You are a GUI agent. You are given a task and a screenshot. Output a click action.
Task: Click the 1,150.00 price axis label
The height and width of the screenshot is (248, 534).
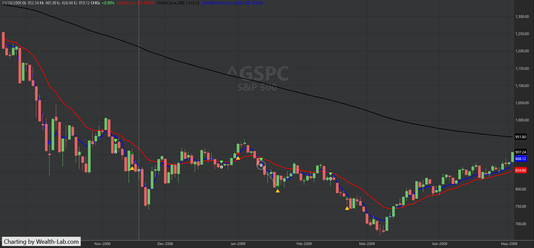click(522, 68)
